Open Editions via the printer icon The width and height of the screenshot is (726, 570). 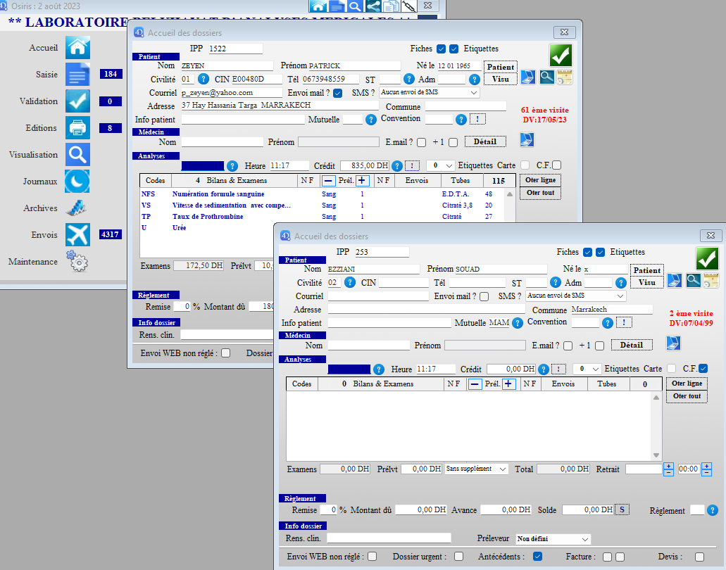77,127
